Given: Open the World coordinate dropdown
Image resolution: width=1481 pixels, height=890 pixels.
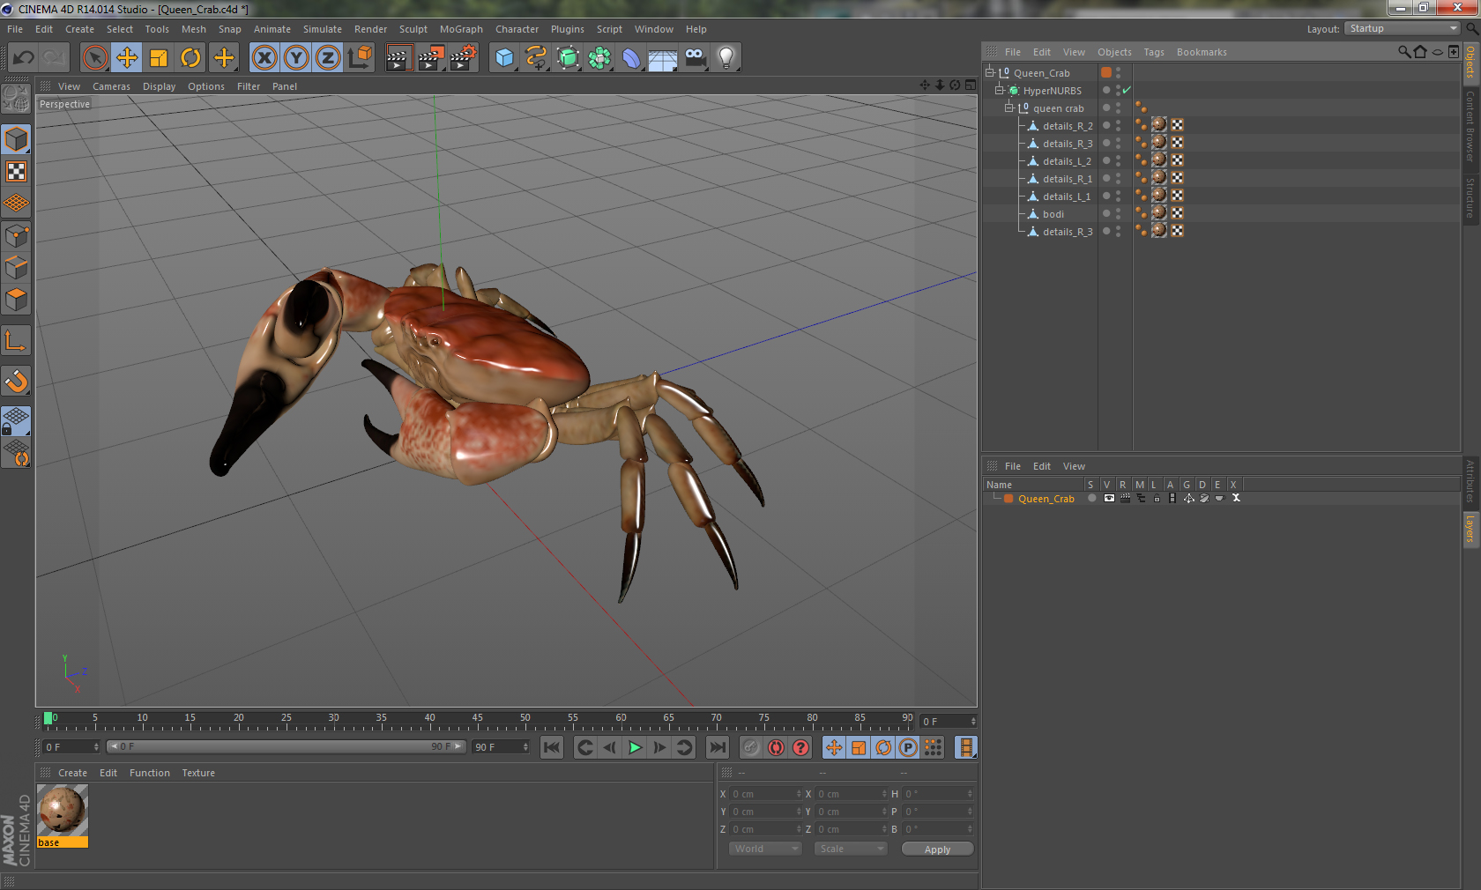Looking at the screenshot, I should tap(765, 849).
